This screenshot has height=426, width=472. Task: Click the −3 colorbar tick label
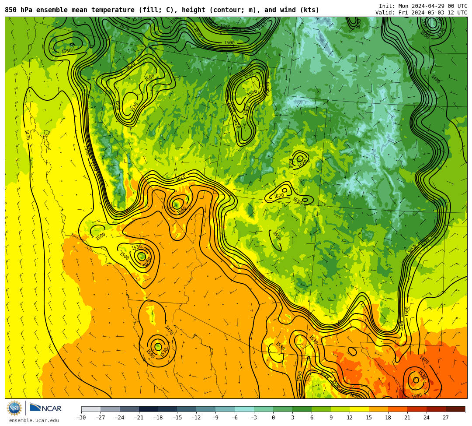[x=254, y=418]
